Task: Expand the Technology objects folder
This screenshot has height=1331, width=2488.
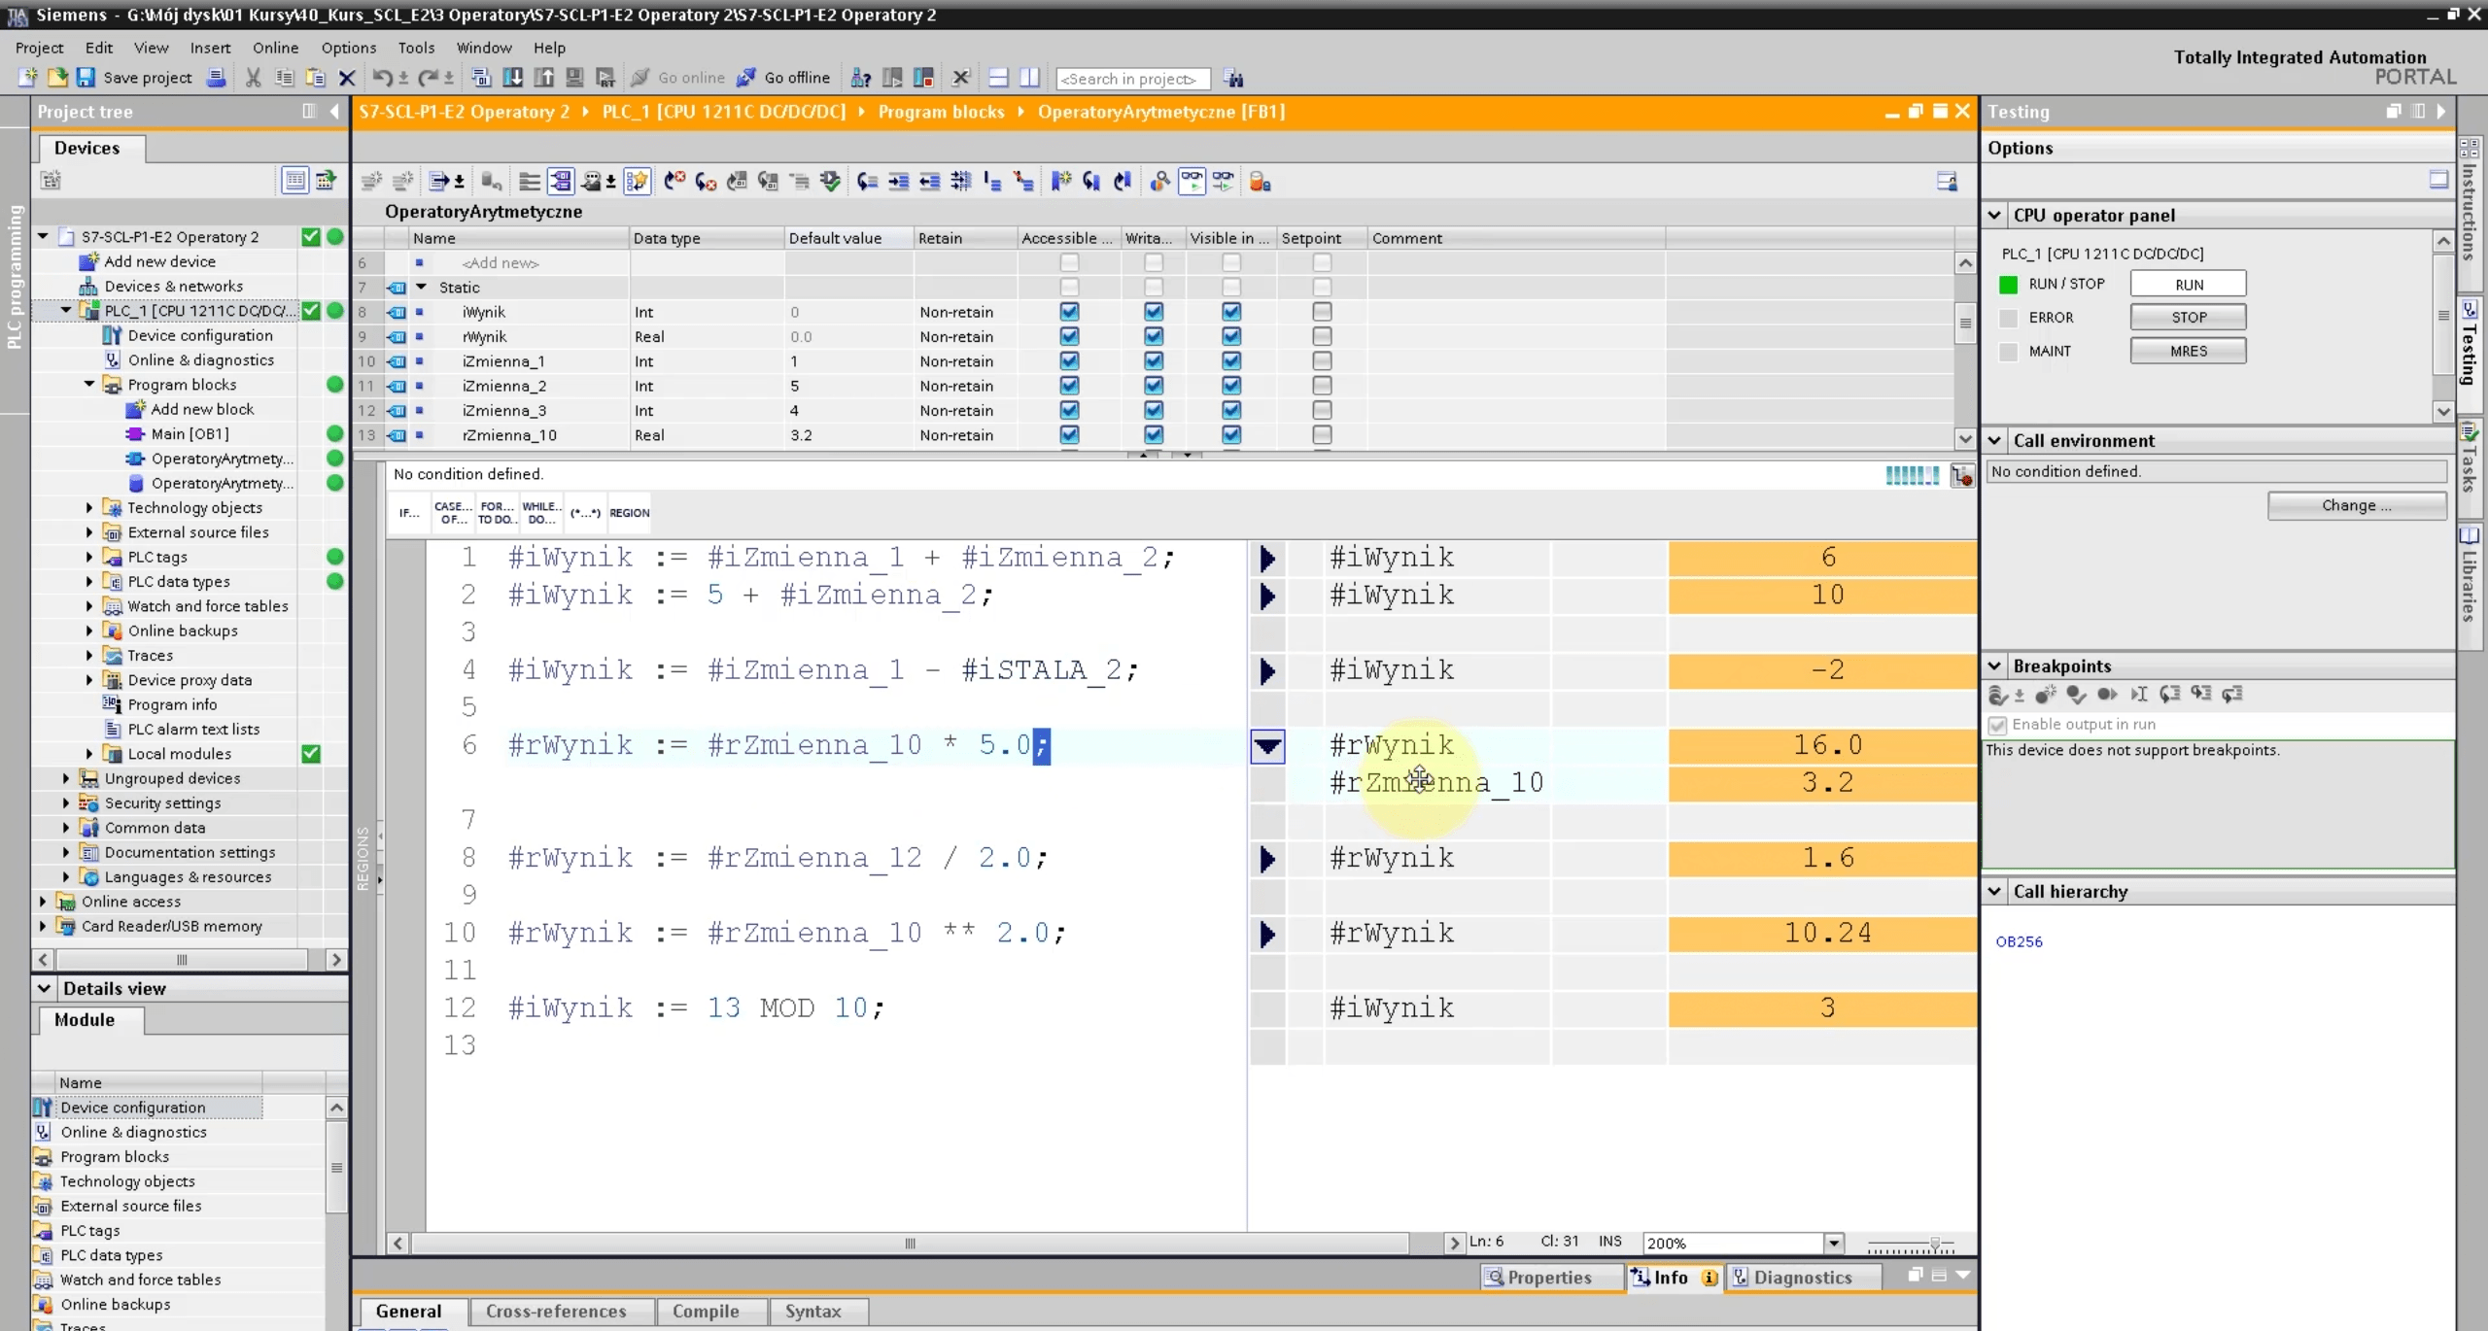Action: pos(89,508)
